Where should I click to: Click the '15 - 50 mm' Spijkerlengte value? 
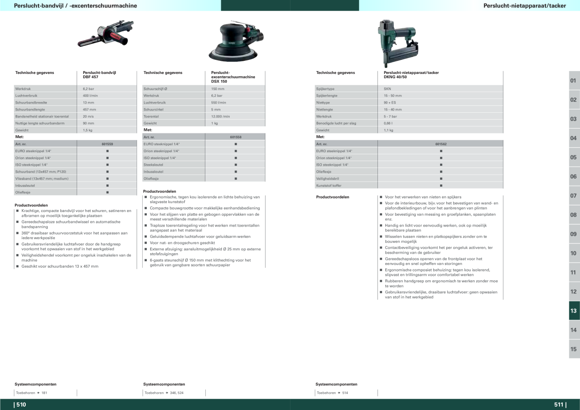pyautogui.click(x=393, y=95)
